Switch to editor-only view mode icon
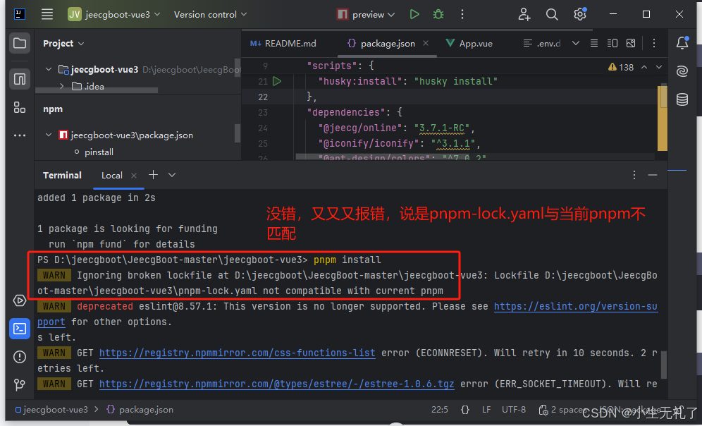The image size is (702, 426). pyautogui.click(x=594, y=43)
